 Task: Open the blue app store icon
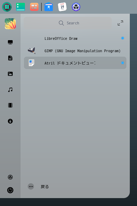pyautogui.click(x=49, y=7)
